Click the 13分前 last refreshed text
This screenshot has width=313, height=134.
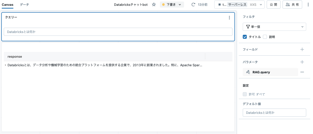pos(203,5)
